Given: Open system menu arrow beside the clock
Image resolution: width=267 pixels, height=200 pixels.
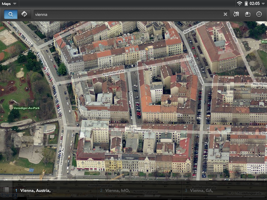Looking at the screenshot, I should click(263, 4).
